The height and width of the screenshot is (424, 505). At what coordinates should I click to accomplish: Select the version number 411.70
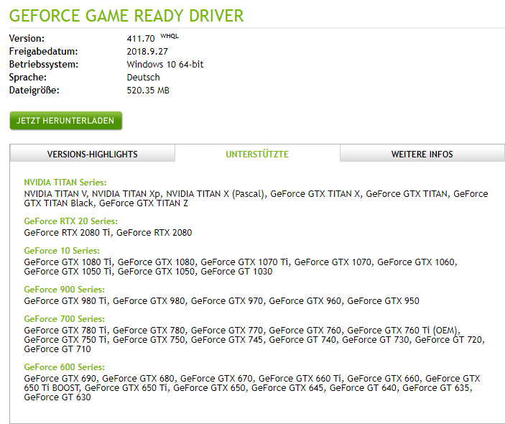point(141,39)
